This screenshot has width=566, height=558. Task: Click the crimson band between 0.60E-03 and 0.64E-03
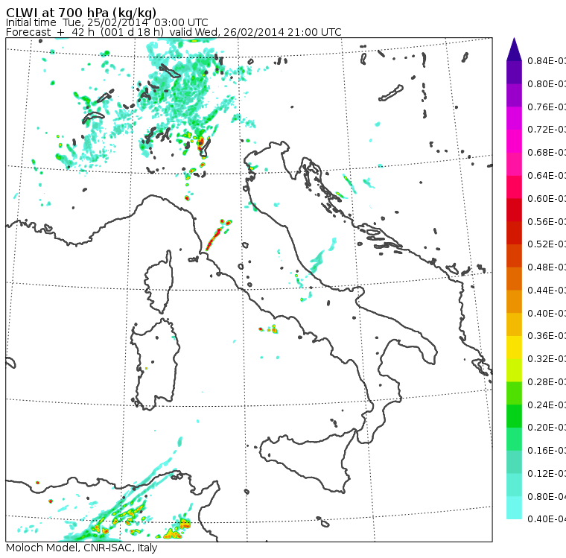pyautogui.click(x=514, y=187)
